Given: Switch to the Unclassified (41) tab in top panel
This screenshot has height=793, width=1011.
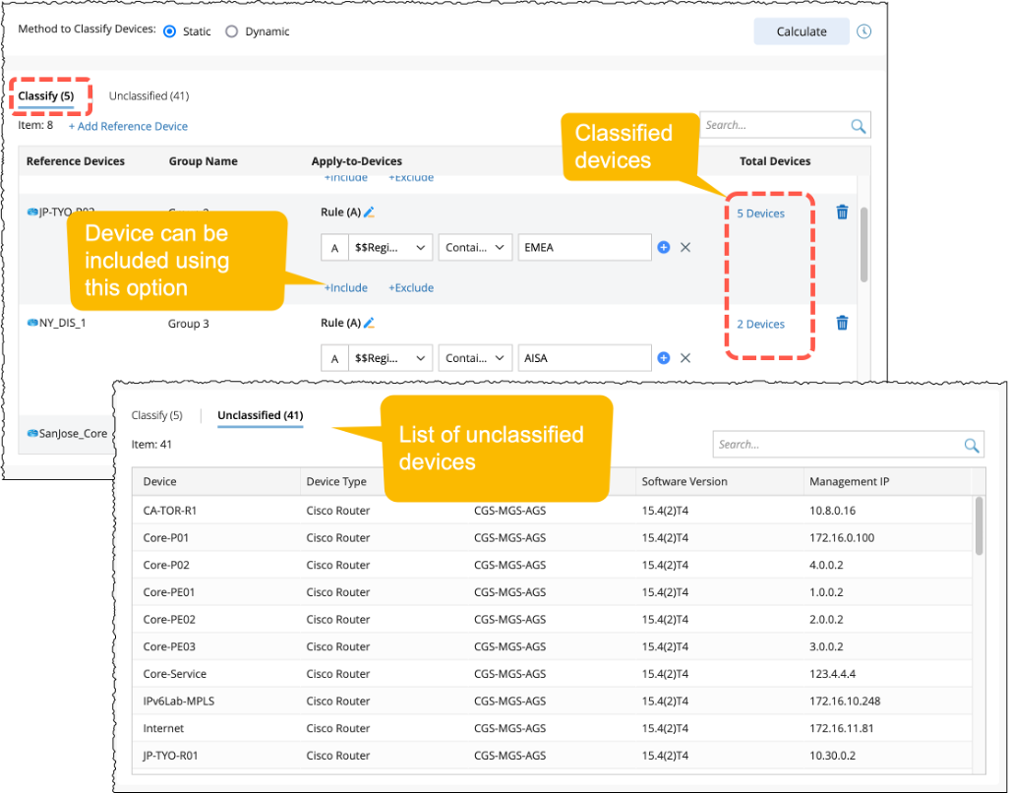Looking at the screenshot, I should click(149, 96).
